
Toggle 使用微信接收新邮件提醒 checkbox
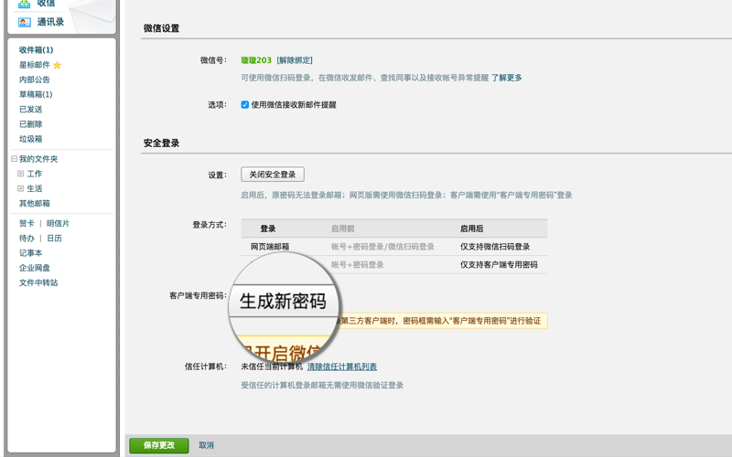[245, 105]
